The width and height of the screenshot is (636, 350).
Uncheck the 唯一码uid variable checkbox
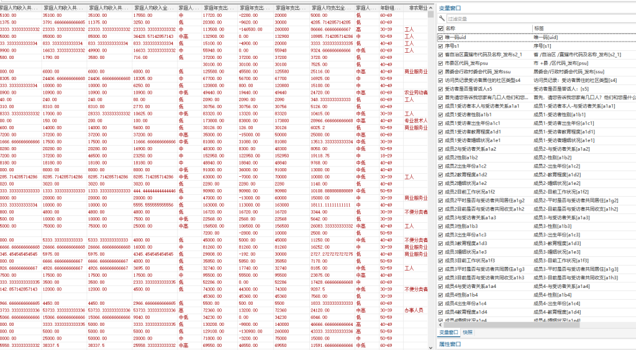click(441, 37)
